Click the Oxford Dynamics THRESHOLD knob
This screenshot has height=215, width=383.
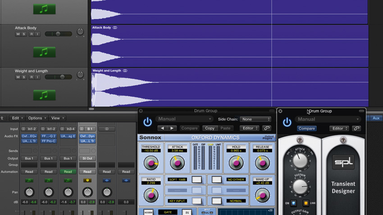[x=151, y=163]
